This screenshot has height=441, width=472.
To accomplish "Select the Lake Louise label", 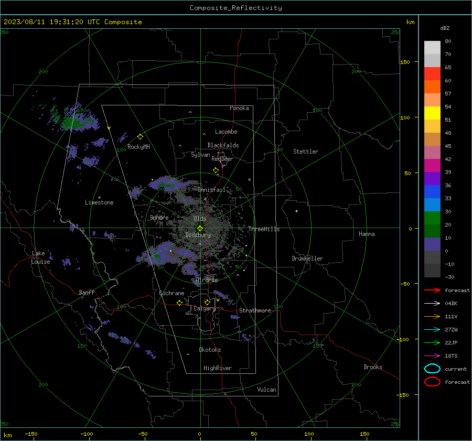I will click(41, 257).
